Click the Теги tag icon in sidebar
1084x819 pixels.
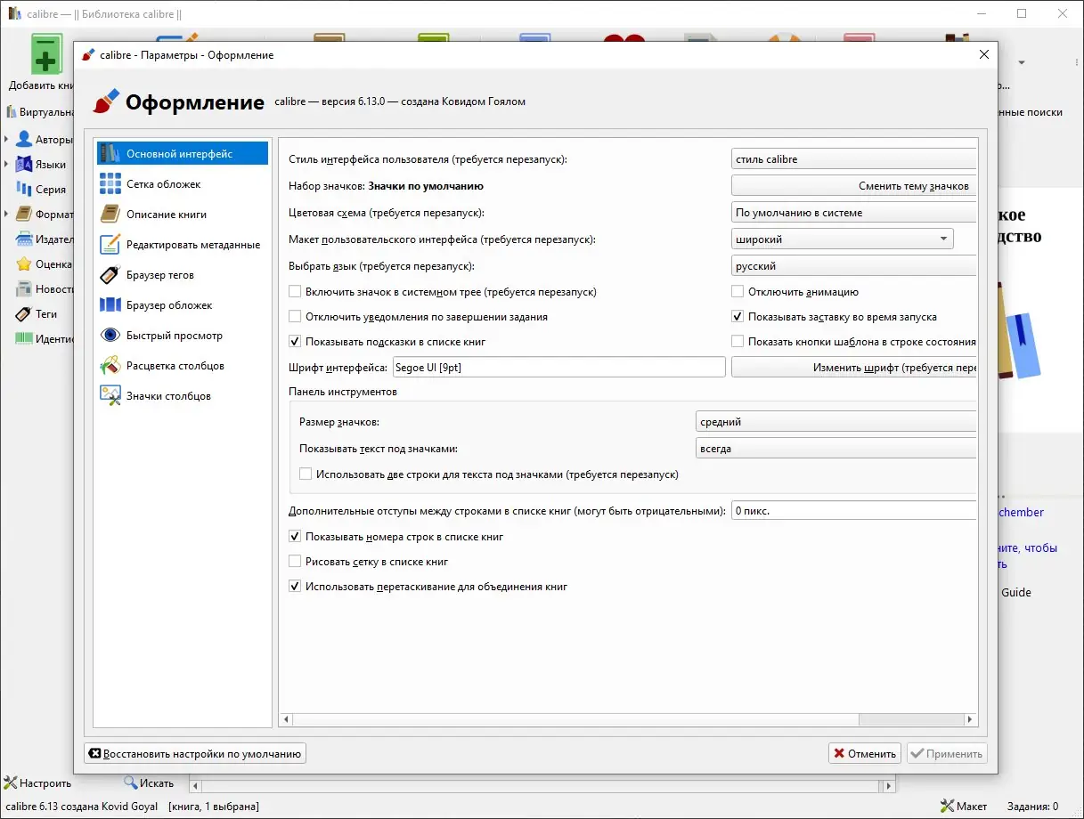[23, 314]
